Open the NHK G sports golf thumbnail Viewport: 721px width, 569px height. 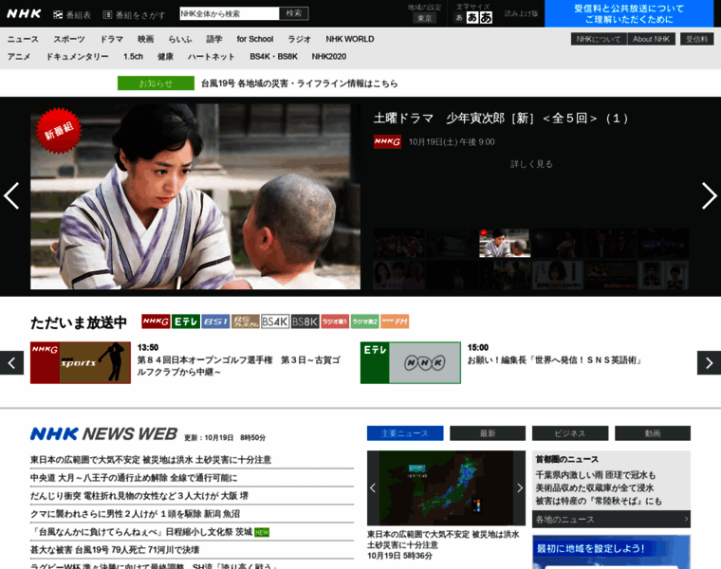(x=81, y=362)
